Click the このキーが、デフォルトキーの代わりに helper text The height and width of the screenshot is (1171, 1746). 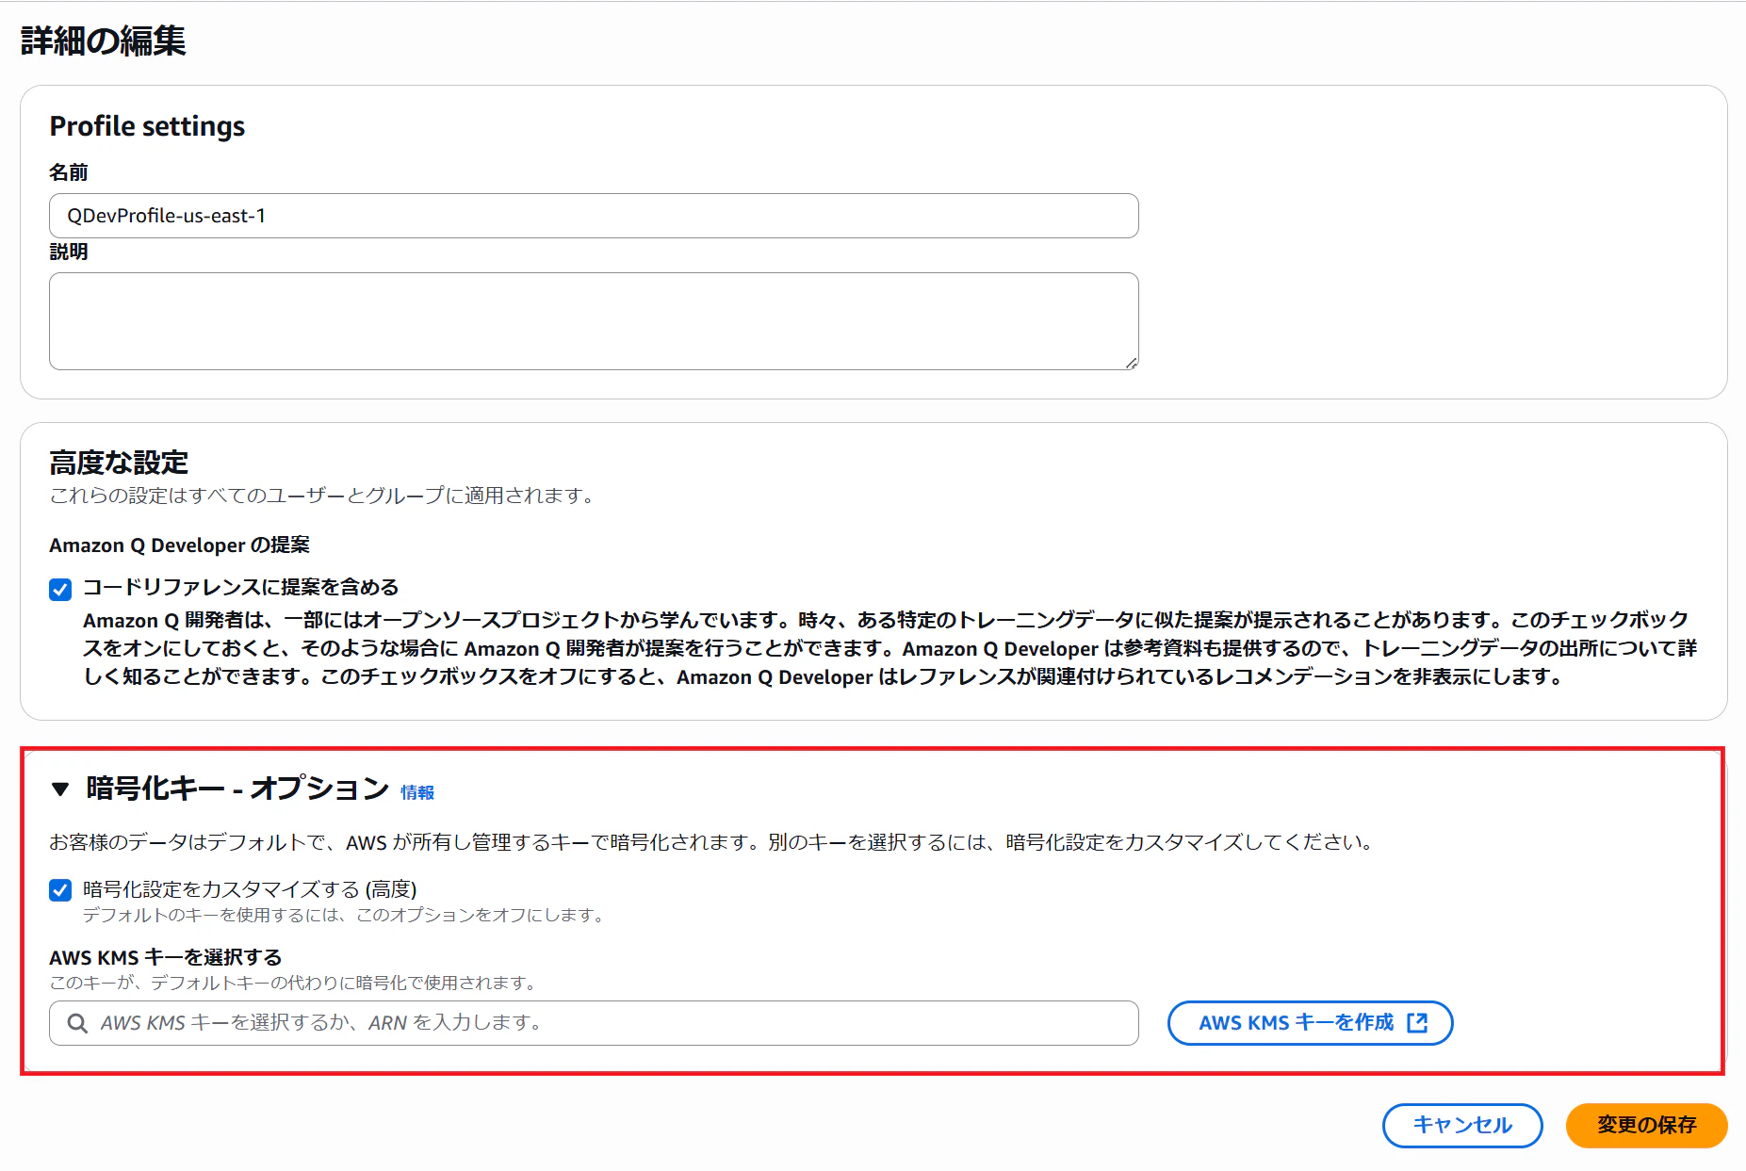pyautogui.click(x=295, y=983)
